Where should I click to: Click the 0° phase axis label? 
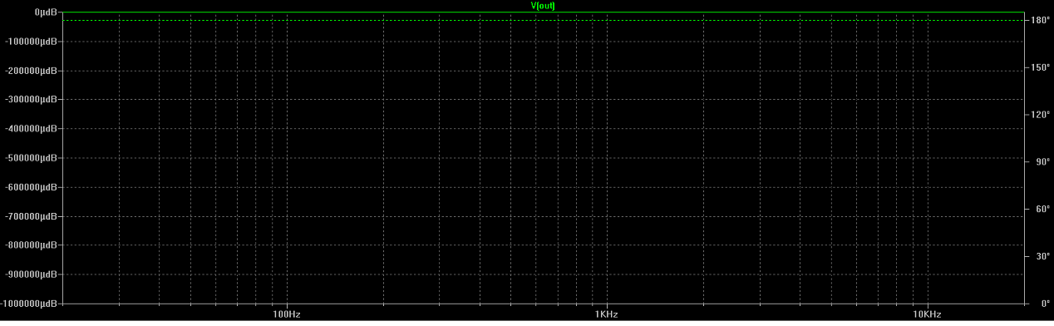(1045, 304)
